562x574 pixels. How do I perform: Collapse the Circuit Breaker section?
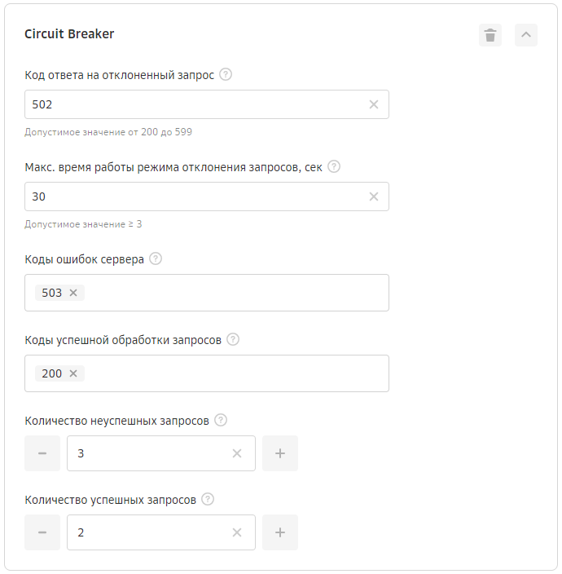pyautogui.click(x=526, y=35)
